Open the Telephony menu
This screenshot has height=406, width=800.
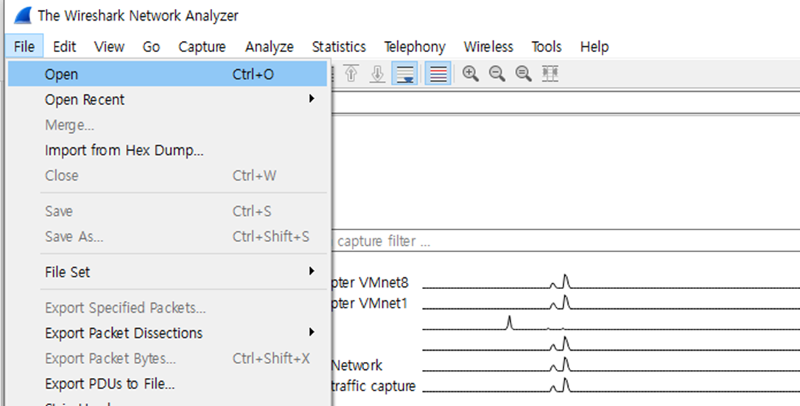[415, 47]
